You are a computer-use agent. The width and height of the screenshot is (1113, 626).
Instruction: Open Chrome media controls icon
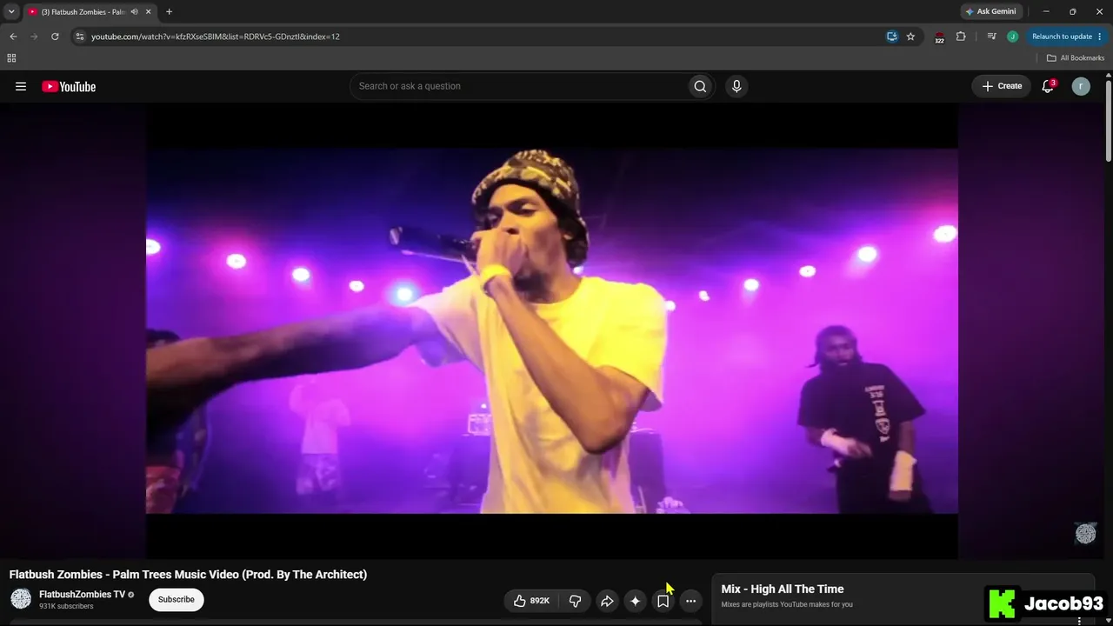[991, 37]
